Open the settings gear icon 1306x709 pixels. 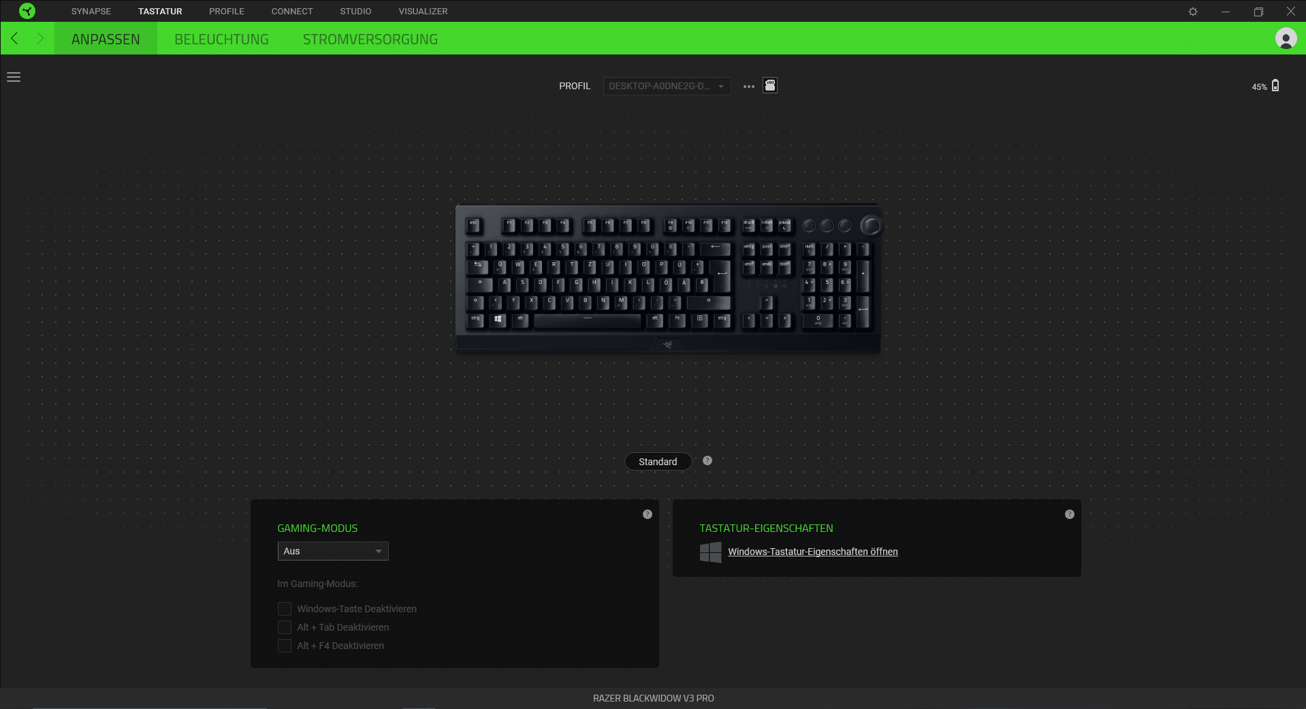click(1193, 12)
